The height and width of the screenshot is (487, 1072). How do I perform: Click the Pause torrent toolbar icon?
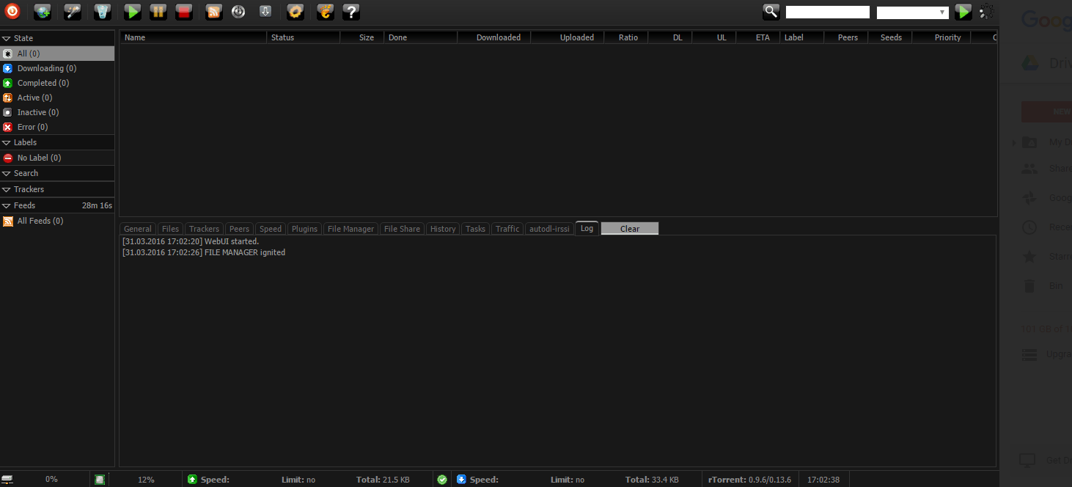158,11
